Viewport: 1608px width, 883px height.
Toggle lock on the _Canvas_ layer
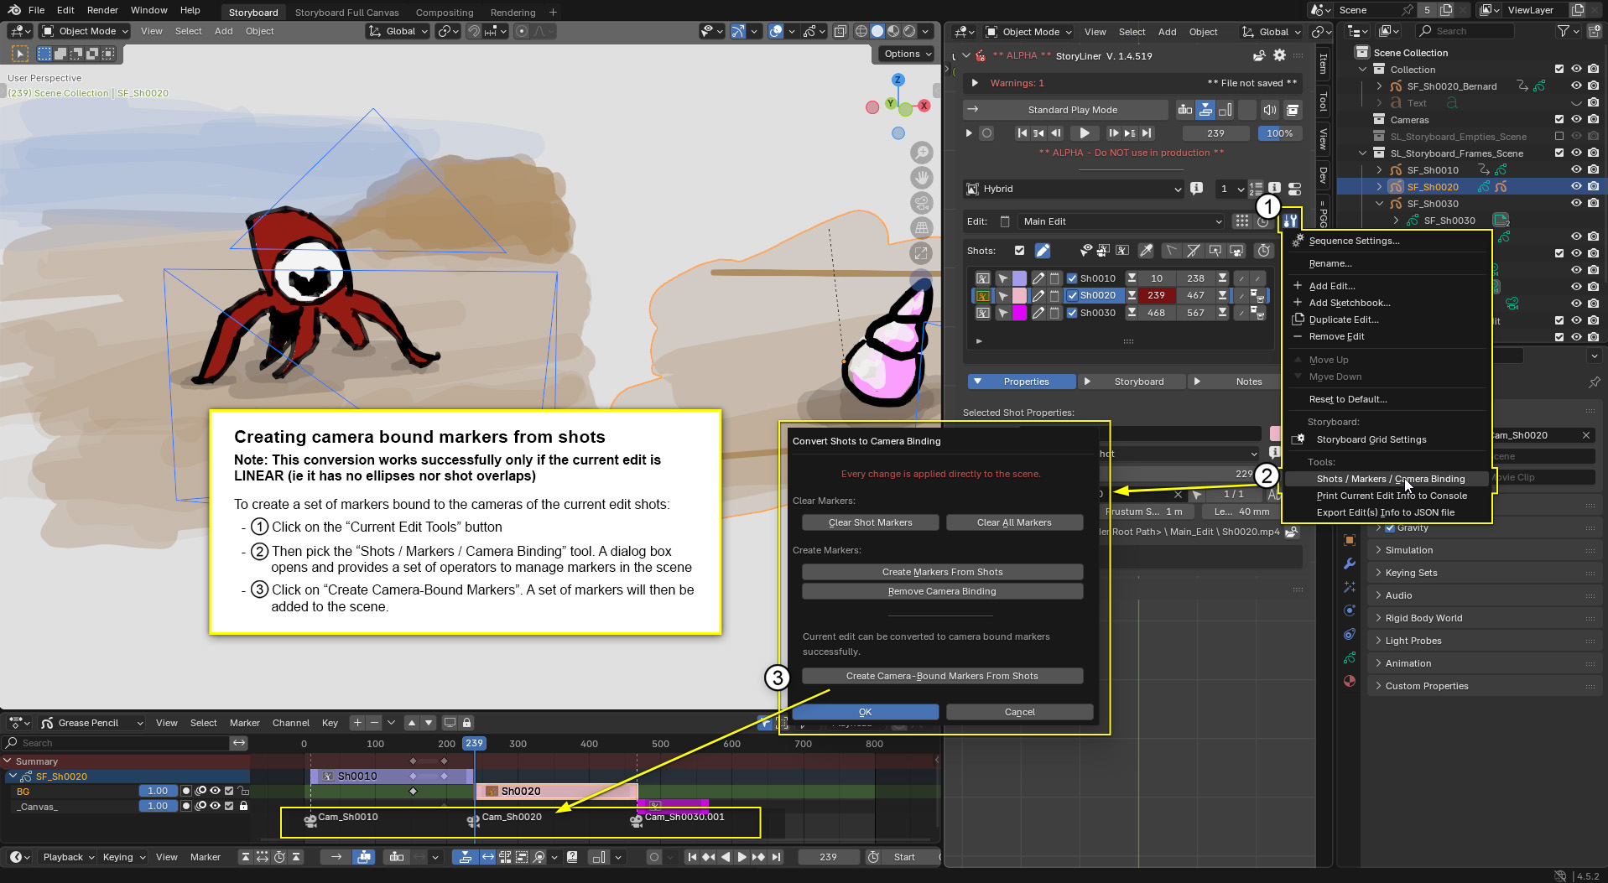(x=244, y=806)
